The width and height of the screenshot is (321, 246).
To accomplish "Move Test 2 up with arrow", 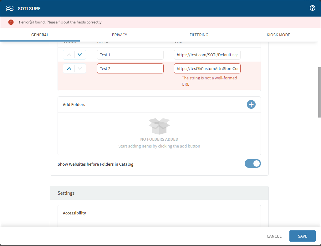I will click(x=69, y=68).
